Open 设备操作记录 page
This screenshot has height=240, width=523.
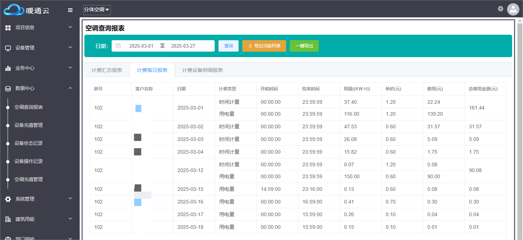(x=29, y=161)
